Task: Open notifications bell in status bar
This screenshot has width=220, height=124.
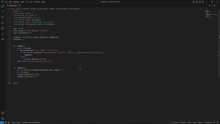Action: point(218,123)
